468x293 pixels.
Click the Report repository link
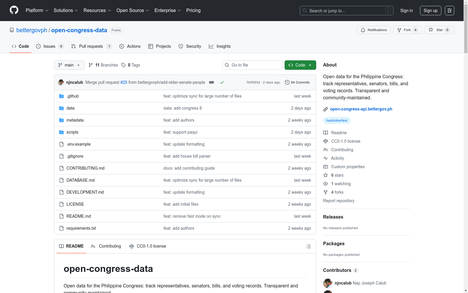339,201
